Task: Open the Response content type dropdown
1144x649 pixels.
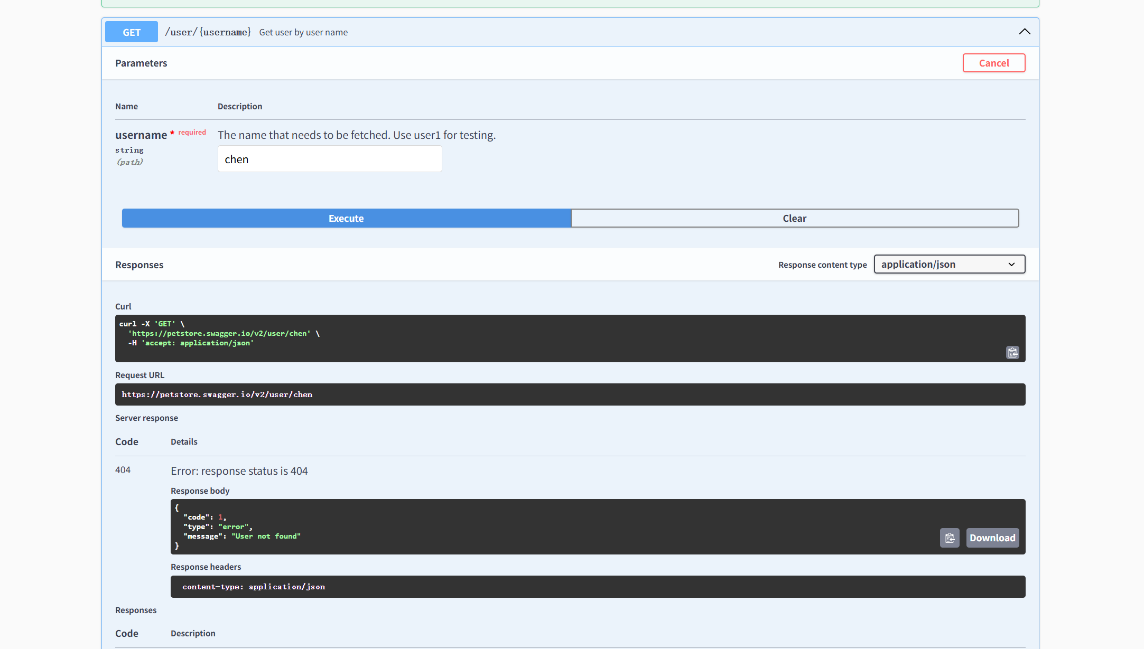Action: coord(949,265)
